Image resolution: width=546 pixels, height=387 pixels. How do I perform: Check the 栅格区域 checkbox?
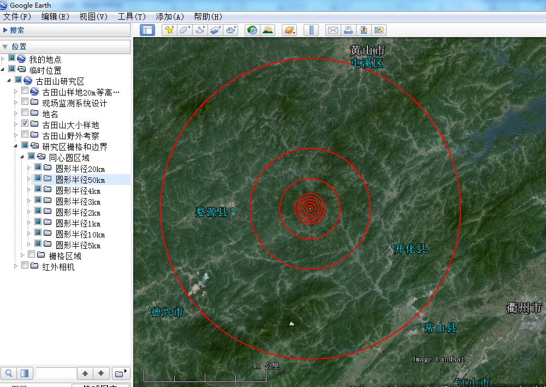pyautogui.click(x=31, y=254)
